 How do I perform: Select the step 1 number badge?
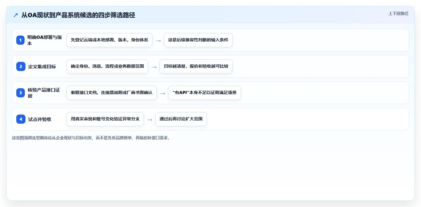[21, 40]
